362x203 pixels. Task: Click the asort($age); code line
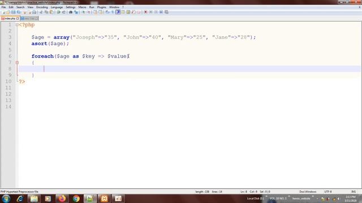click(50, 43)
